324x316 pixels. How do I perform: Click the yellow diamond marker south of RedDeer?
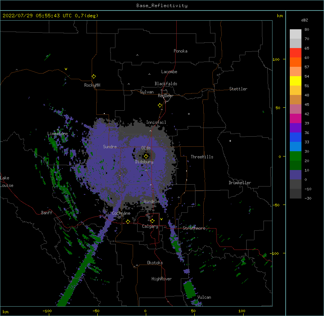pyautogui.click(x=160, y=105)
